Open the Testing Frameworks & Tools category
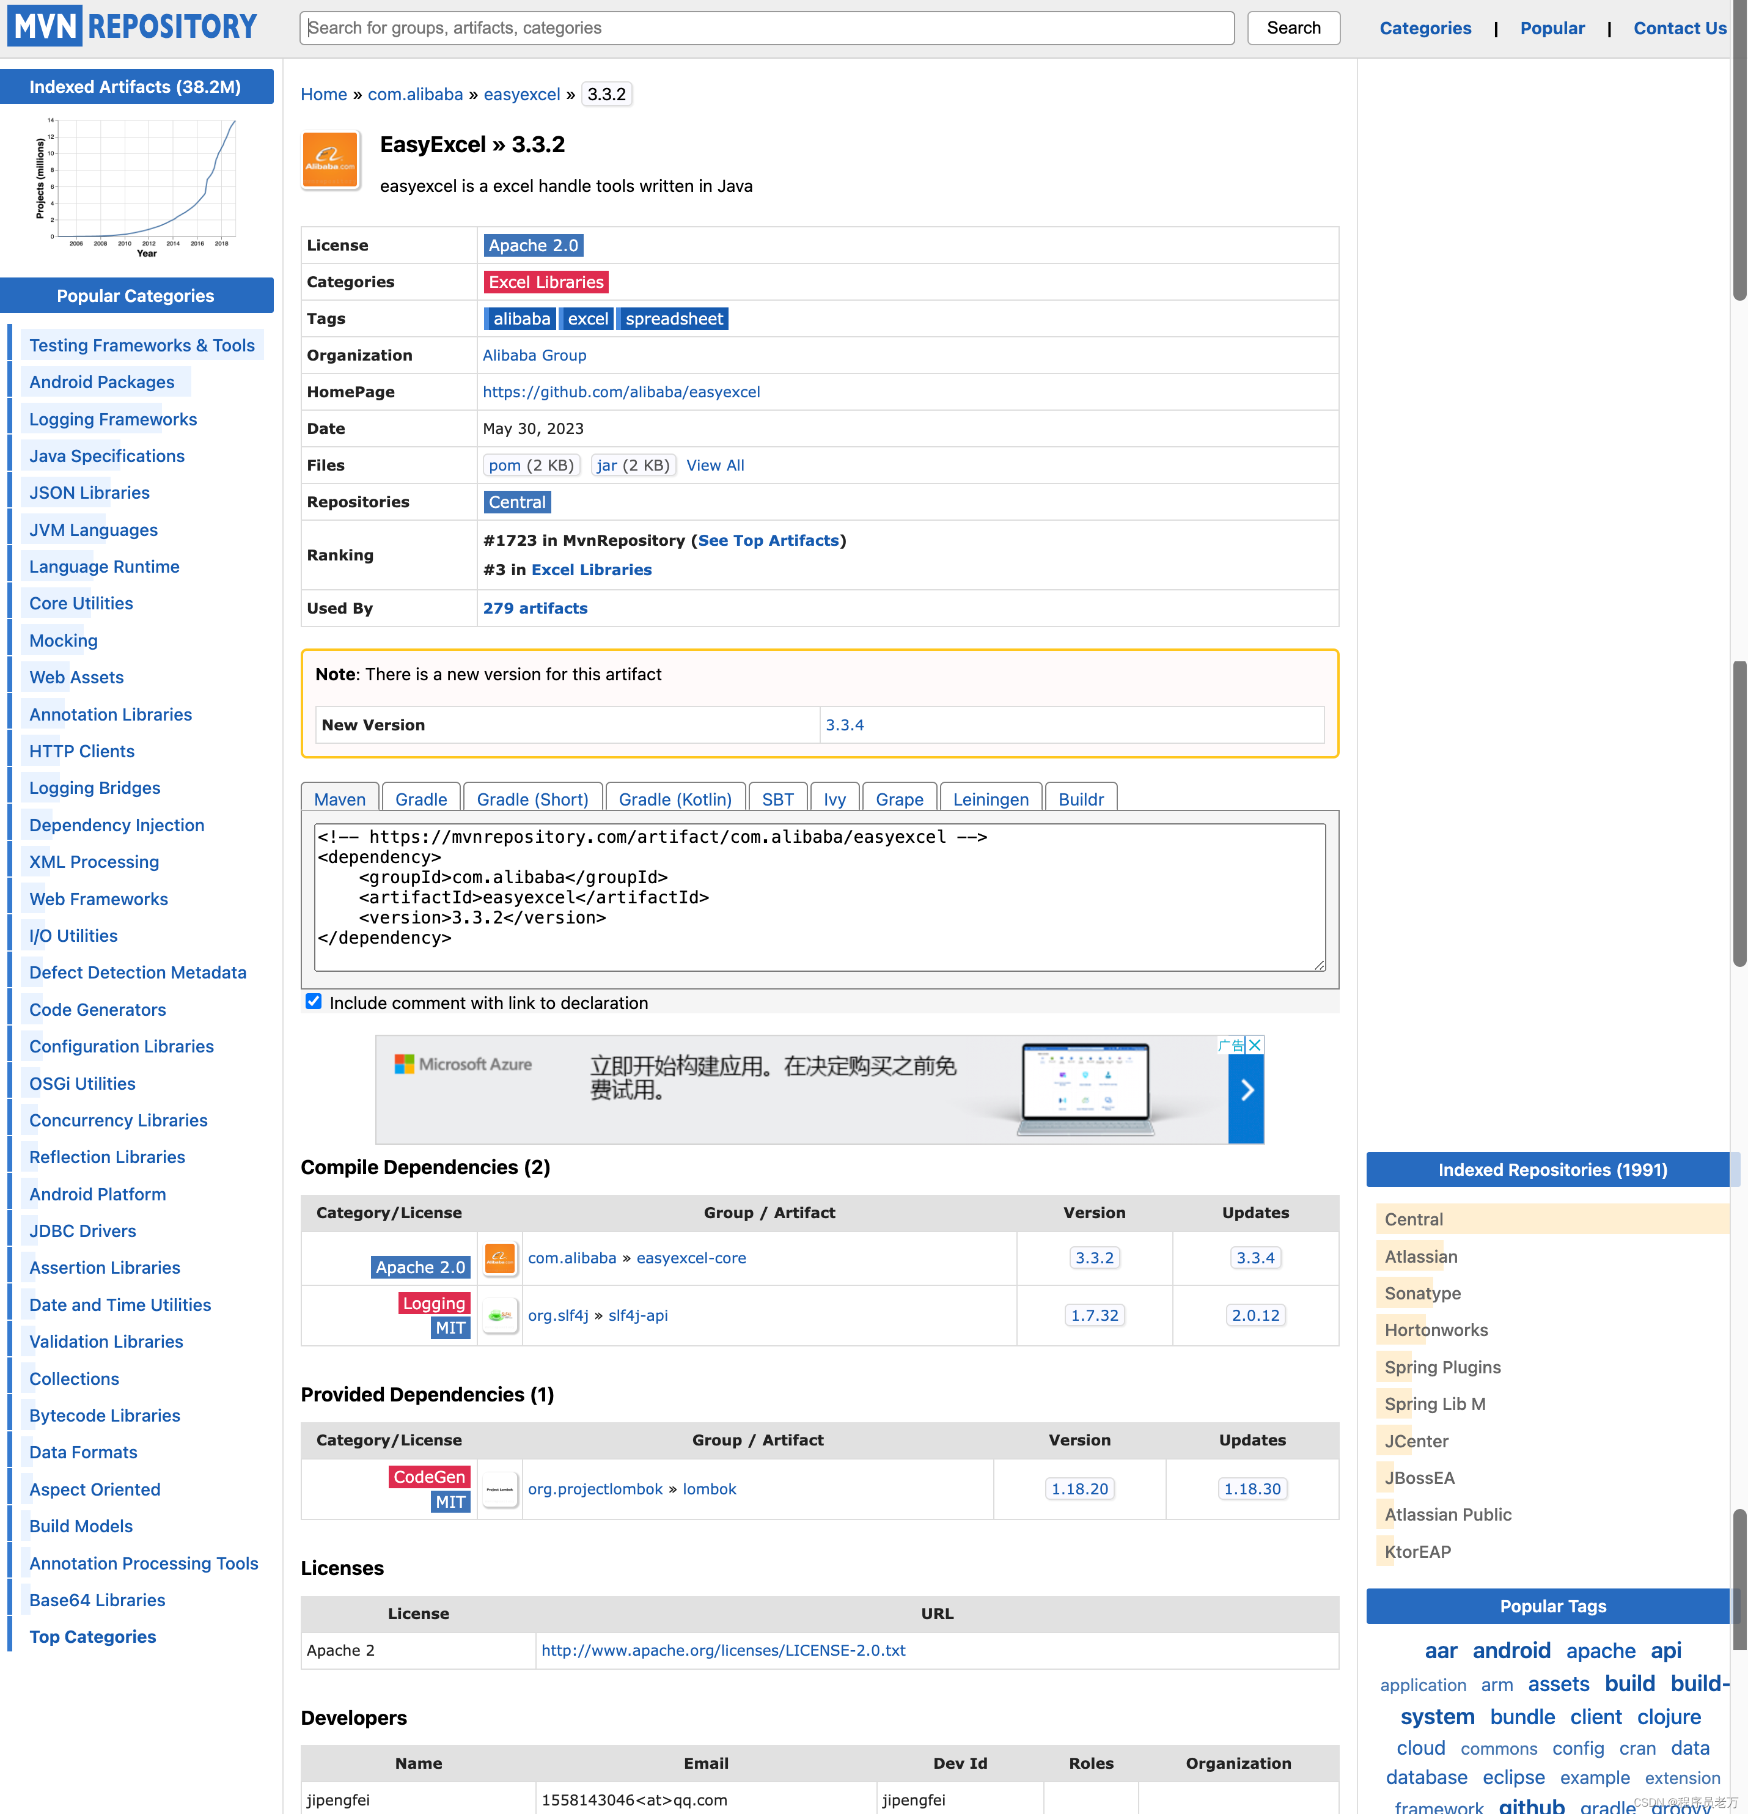The width and height of the screenshot is (1748, 1814). pos(142,344)
